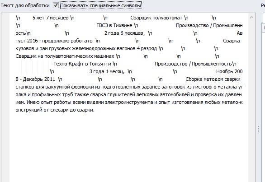Screen dimensions: 265x182
Task: Click the text 'Ноябрь 200'
Action: pos(229,71)
